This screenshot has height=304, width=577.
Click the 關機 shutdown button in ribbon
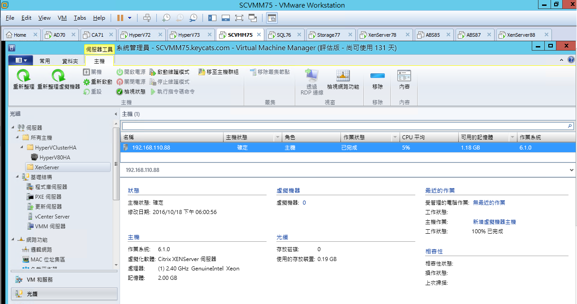coord(92,72)
